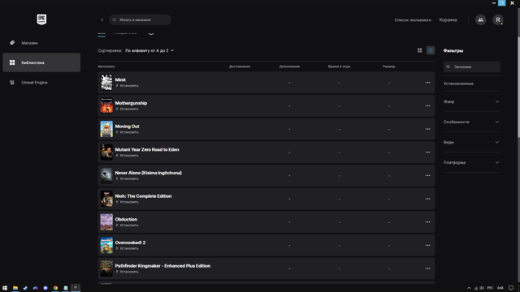Open Mothergunship cover thumbnail
This screenshot has height=292, width=520.
106,105
